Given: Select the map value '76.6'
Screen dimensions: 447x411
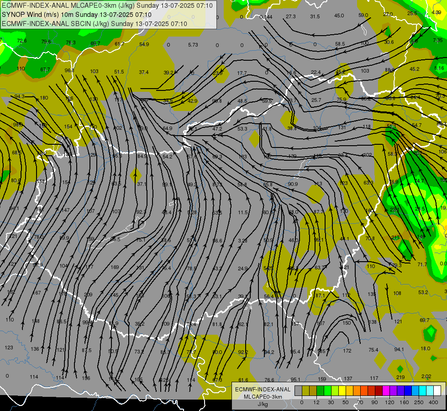Looking at the screenshot, I should point(269,380).
